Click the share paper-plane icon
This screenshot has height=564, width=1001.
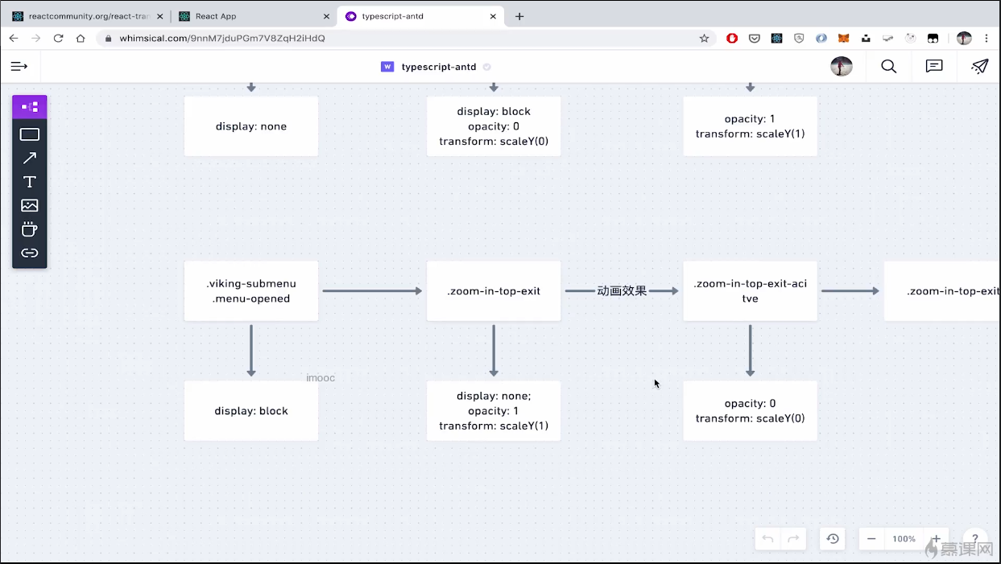click(x=979, y=67)
